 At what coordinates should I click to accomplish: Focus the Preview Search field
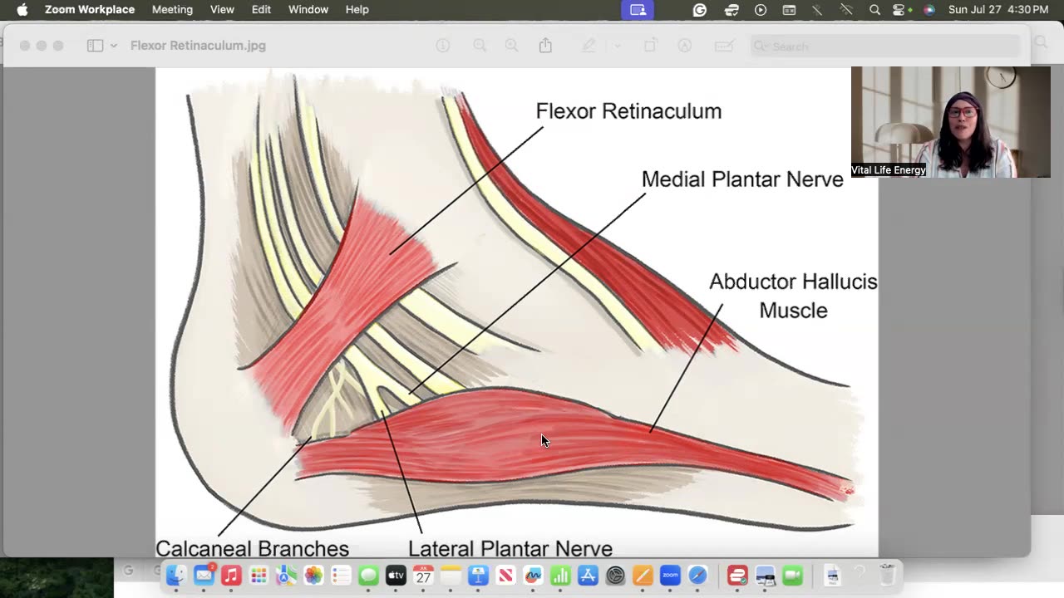pos(885,46)
